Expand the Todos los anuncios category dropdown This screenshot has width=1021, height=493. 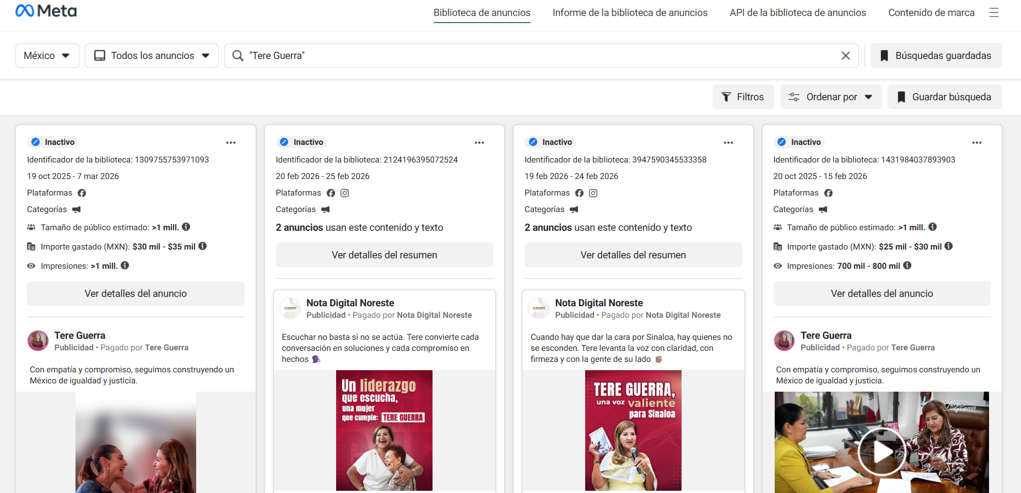tap(152, 56)
